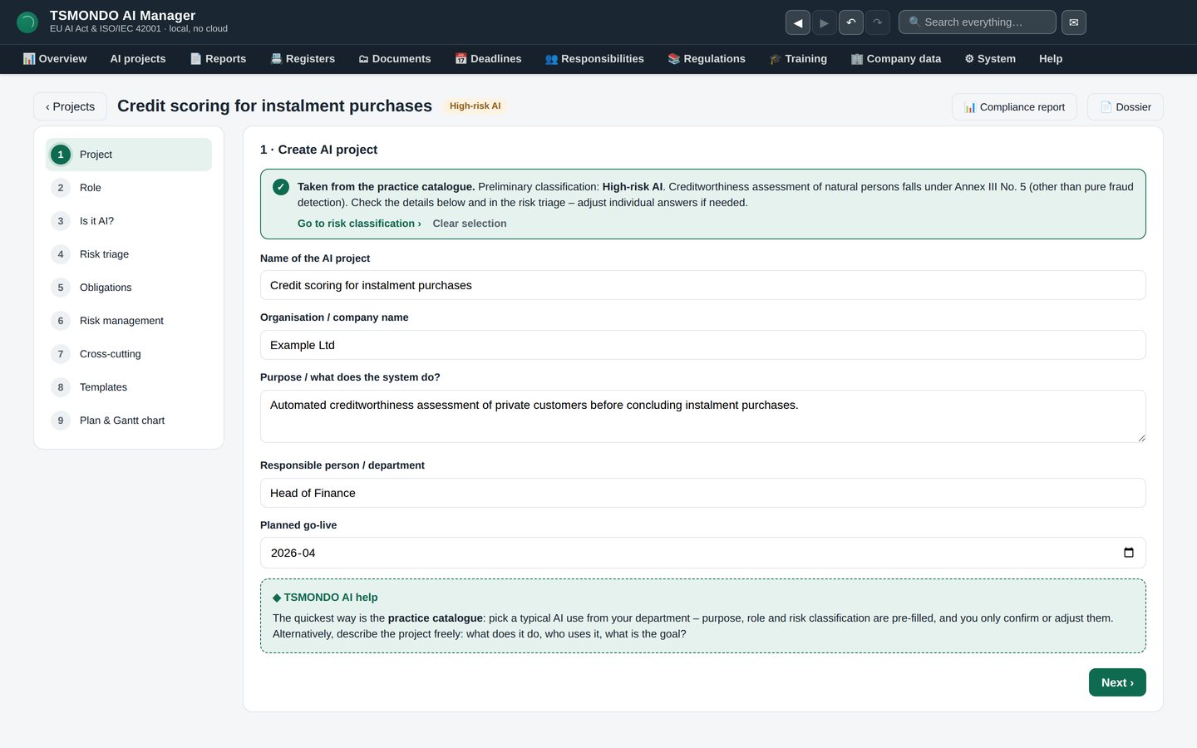The image size is (1197, 748).
Task: Click the green checkmark in catalogue notice
Action: click(281, 187)
